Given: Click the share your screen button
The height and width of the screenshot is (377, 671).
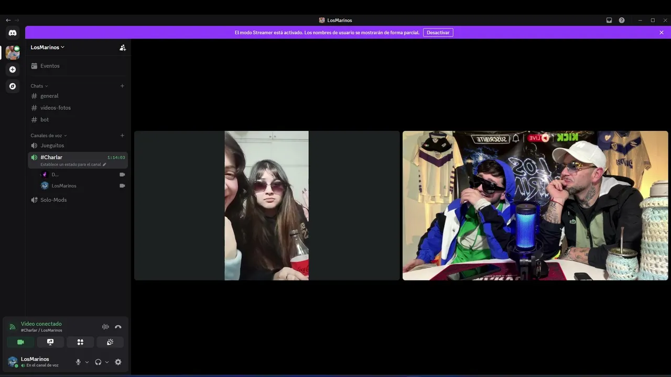Looking at the screenshot, I should (50, 342).
